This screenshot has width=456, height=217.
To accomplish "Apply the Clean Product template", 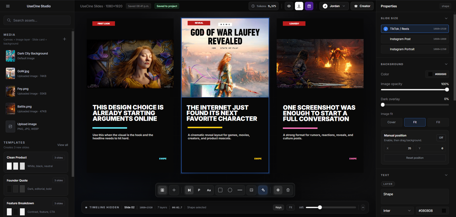I will 36,162.
